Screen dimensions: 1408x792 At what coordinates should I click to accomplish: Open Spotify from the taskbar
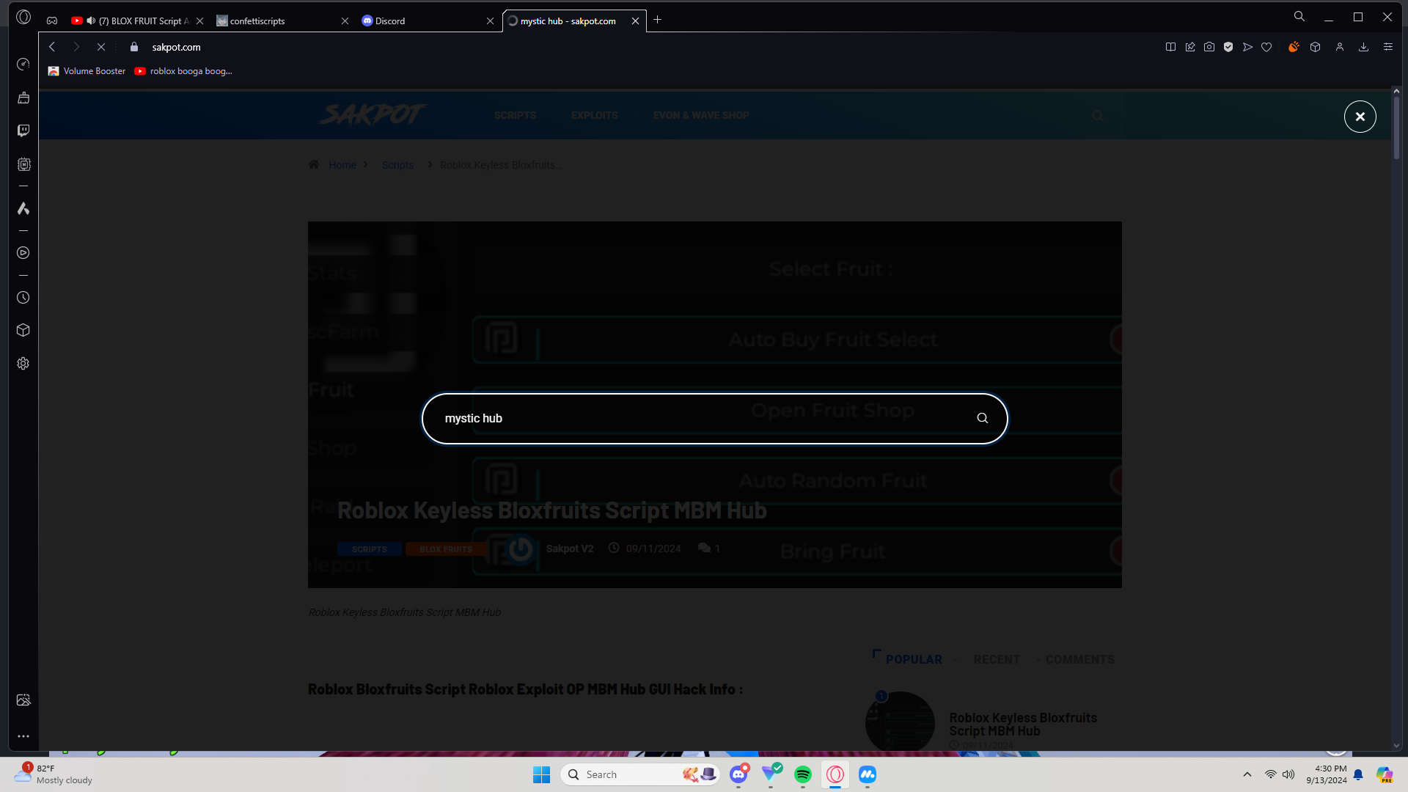(803, 774)
